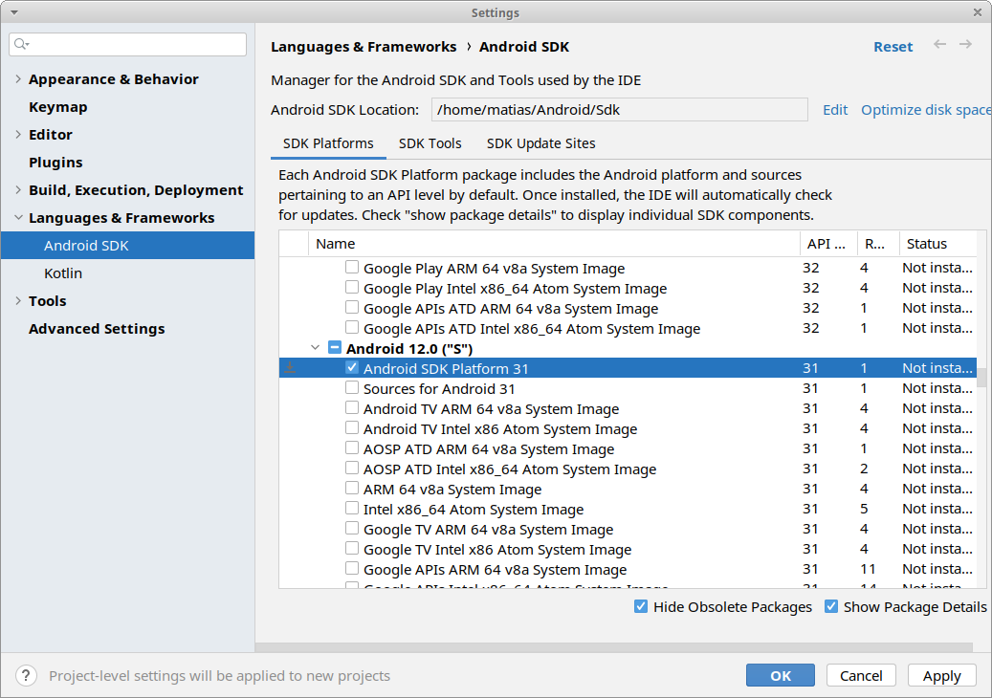Expand the Appearance & Behavior section
The width and height of the screenshot is (992, 698).
(18, 79)
